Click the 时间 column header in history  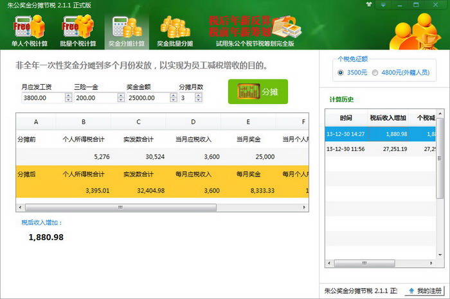346,118
